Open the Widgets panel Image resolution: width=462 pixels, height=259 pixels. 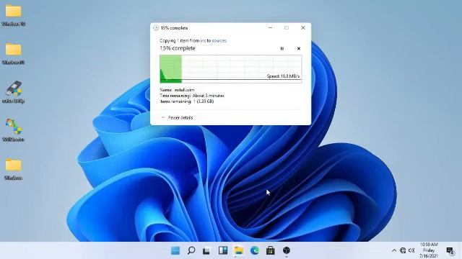click(223, 250)
